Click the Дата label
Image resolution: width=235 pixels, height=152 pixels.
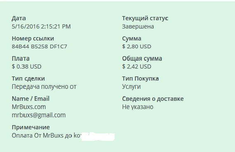pyautogui.click(x=19, y=18)
